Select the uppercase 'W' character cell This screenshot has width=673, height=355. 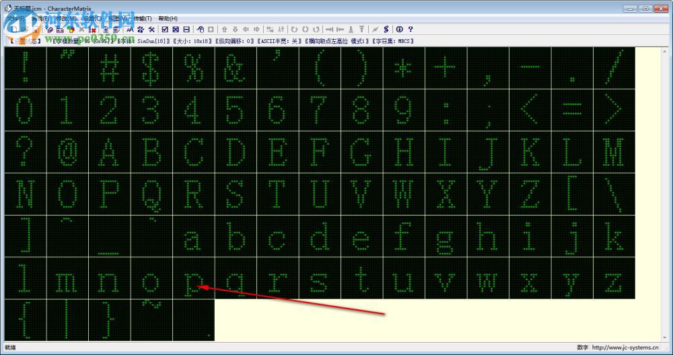[x=404, y=194]
